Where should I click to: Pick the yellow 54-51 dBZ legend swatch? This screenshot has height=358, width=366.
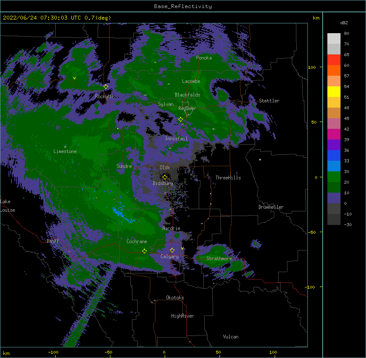(x=334, y=91)
